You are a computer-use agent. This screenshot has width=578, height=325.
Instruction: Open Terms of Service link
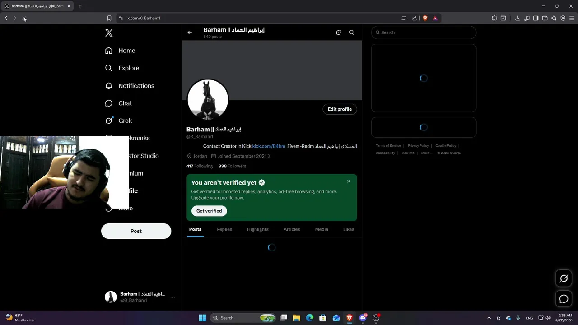pyautogui.click(x=388, y=146)
